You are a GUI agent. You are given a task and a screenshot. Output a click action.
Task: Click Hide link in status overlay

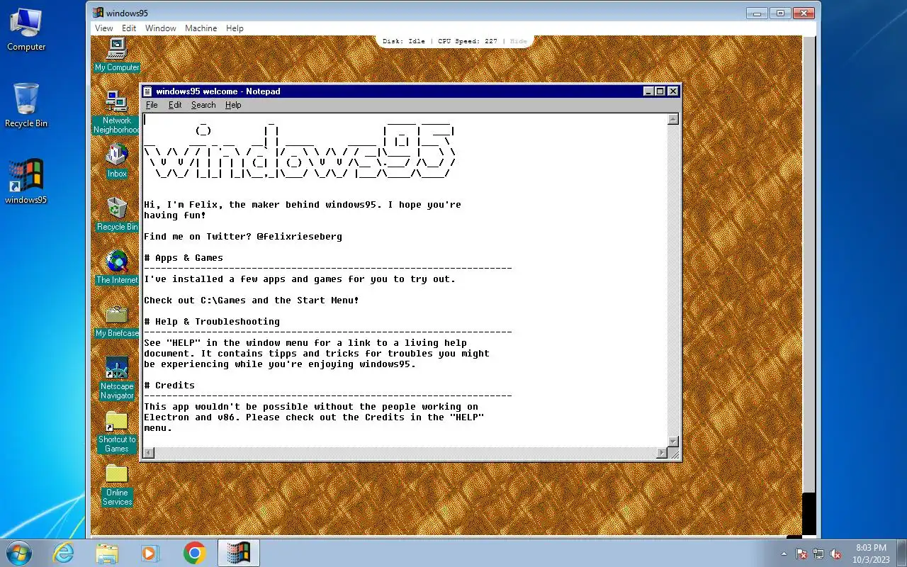(519, 41)
